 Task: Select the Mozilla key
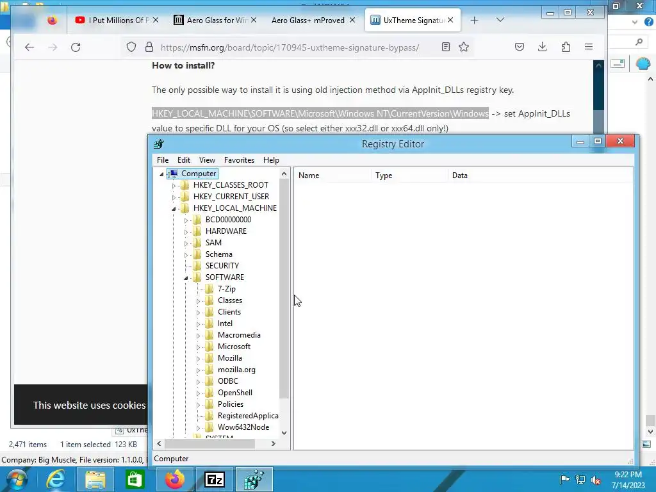230,358
